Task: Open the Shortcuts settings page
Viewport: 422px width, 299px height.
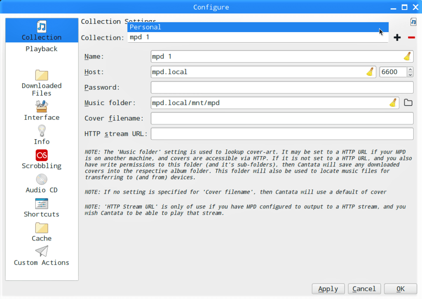Action: [x=42, y=207]
